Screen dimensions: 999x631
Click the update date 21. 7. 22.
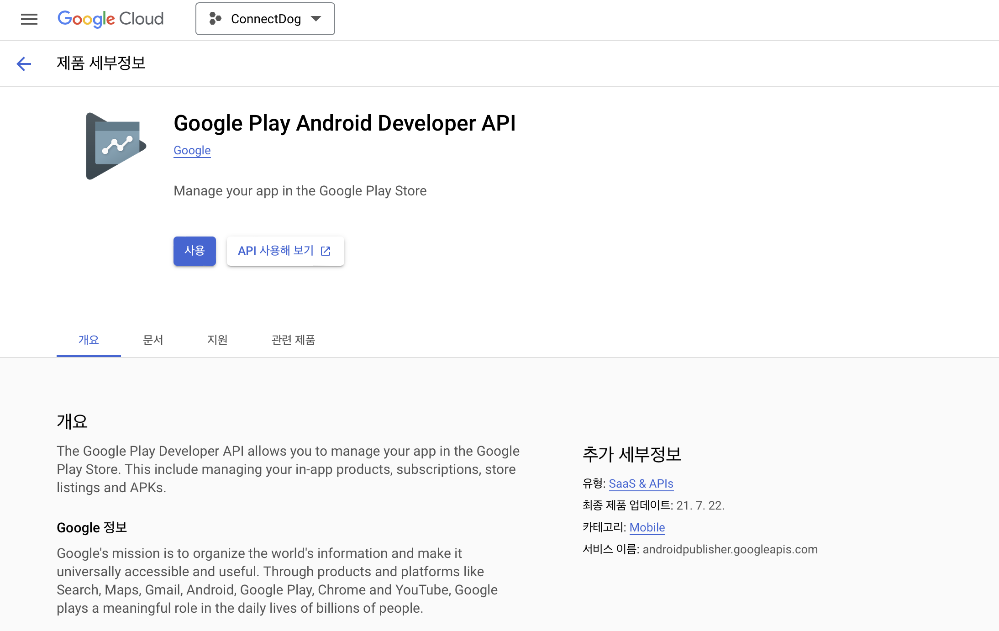click(x=700, y=505)
